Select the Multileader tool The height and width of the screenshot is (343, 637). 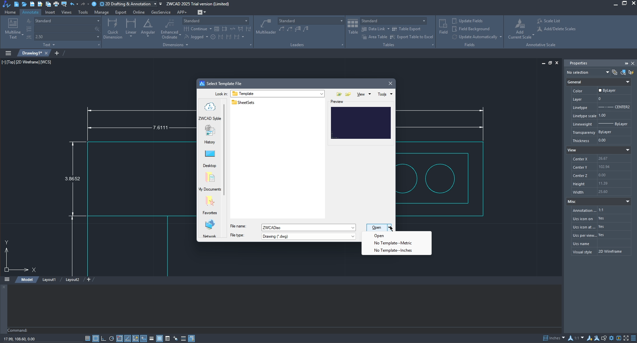pyautogui.click(x=266, y=27)
